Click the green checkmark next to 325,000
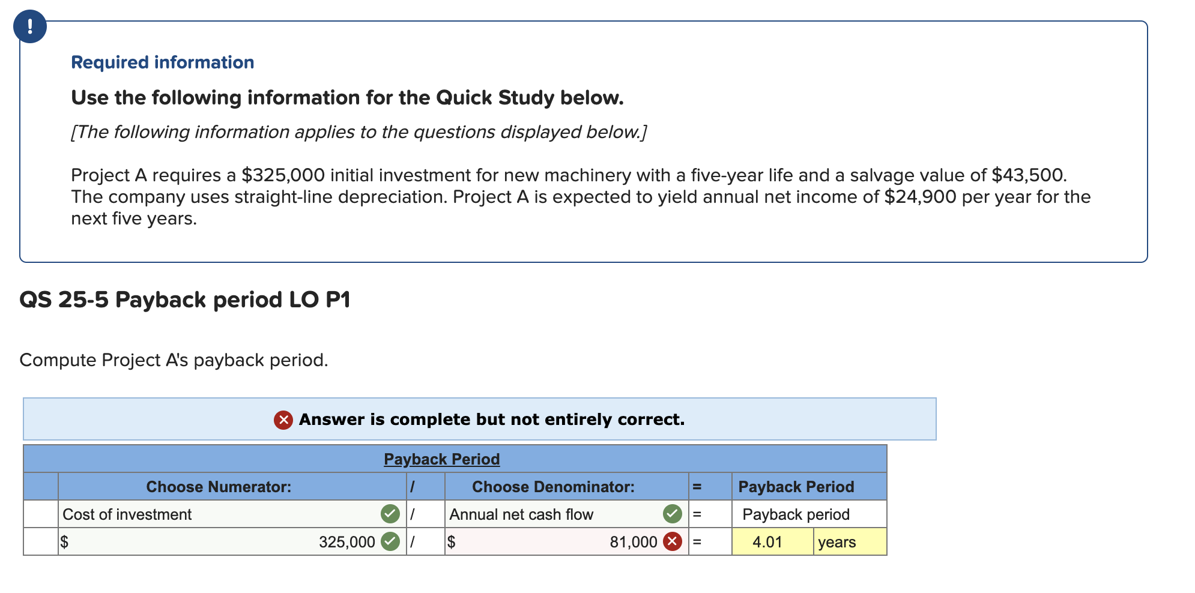1195x593 pixels. (391, 542)
